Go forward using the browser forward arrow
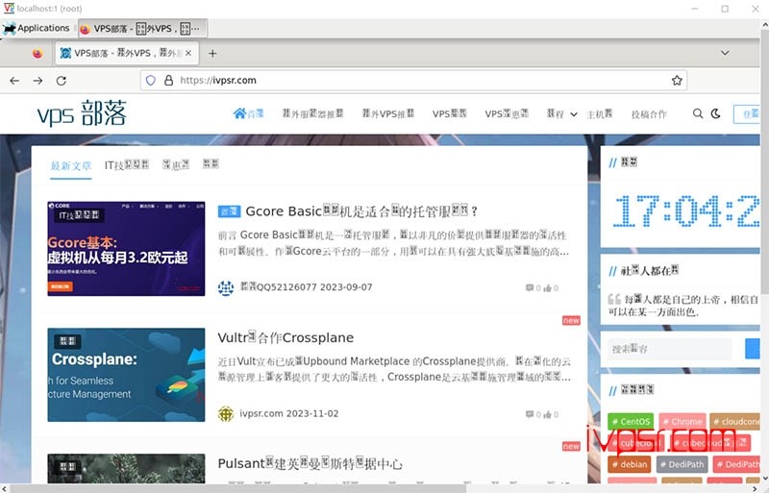Image resolution: width=769 pixels, height=493 pixels. pyautogui.click(x=37, y=81)
